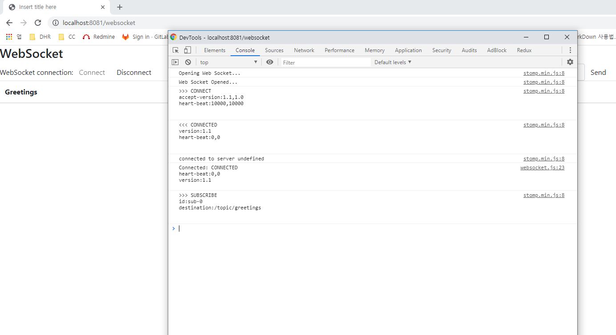This screenshot has width=616, height=335.
Task: Open console settings gear icon
Action: (570, 62)
